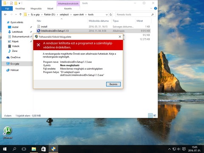Expand the ribbon with the chevron
The height and width of the screenshot is (153, 204).
[151, 8]
